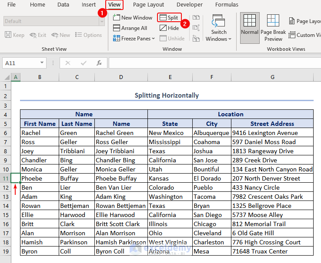Select the cell 'Rowan Bettjeman'
Viewport: 321px width, 263px height.
pos(121,206)
